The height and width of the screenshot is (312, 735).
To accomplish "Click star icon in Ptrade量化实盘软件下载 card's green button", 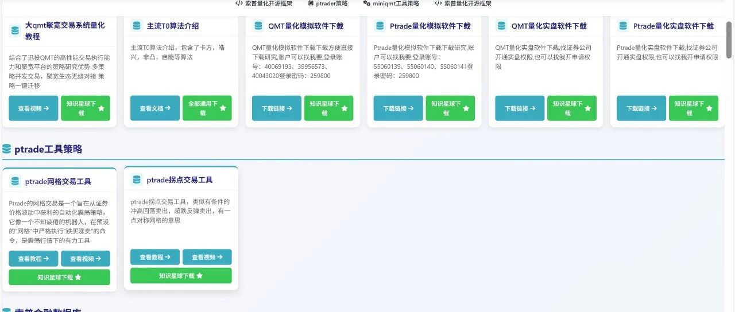I will pyautogui.click(x=710, y=108).
